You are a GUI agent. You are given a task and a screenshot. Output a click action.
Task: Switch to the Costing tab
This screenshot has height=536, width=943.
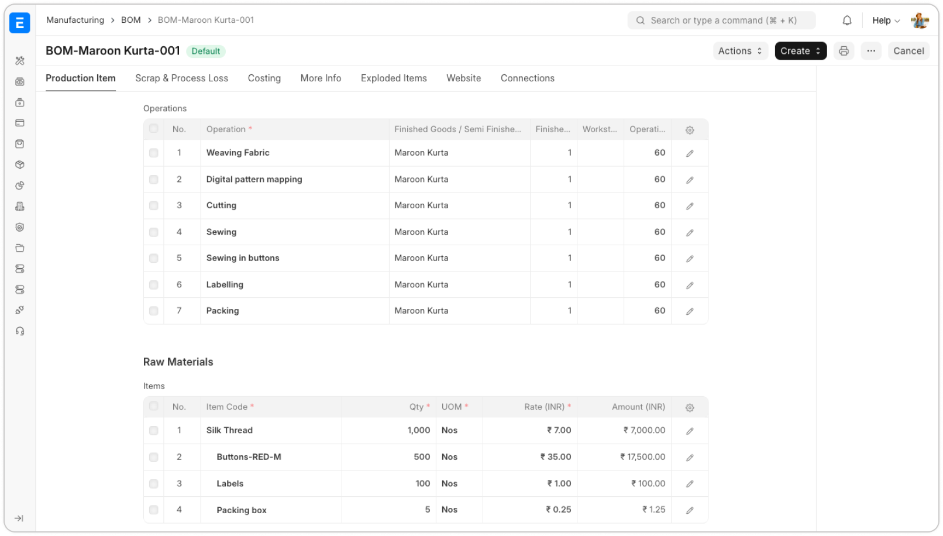264,78
